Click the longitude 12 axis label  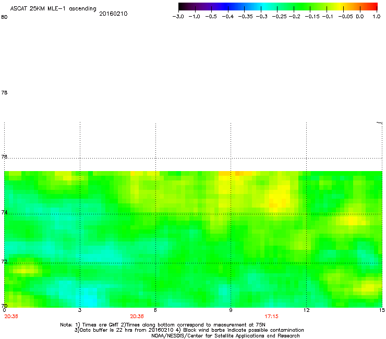click(306, 310)
